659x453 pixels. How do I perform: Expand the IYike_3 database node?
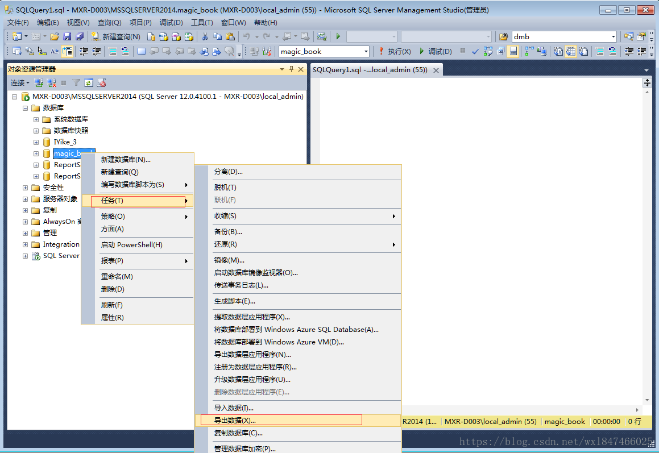tap(36, 142)
